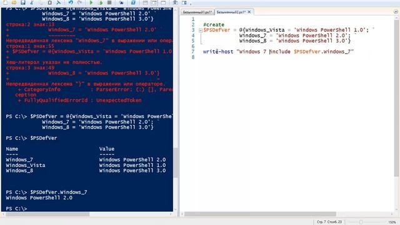This screenshot has width=400, height=225.
Task: Show script pane maximized layout icon
Action: click(x=163, y=2)
